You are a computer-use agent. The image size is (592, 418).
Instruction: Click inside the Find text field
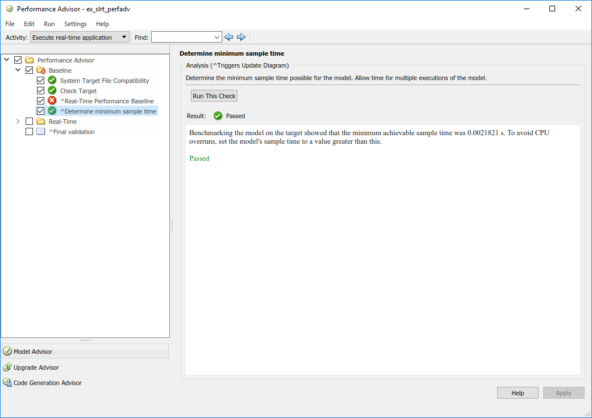click(182, 37)
